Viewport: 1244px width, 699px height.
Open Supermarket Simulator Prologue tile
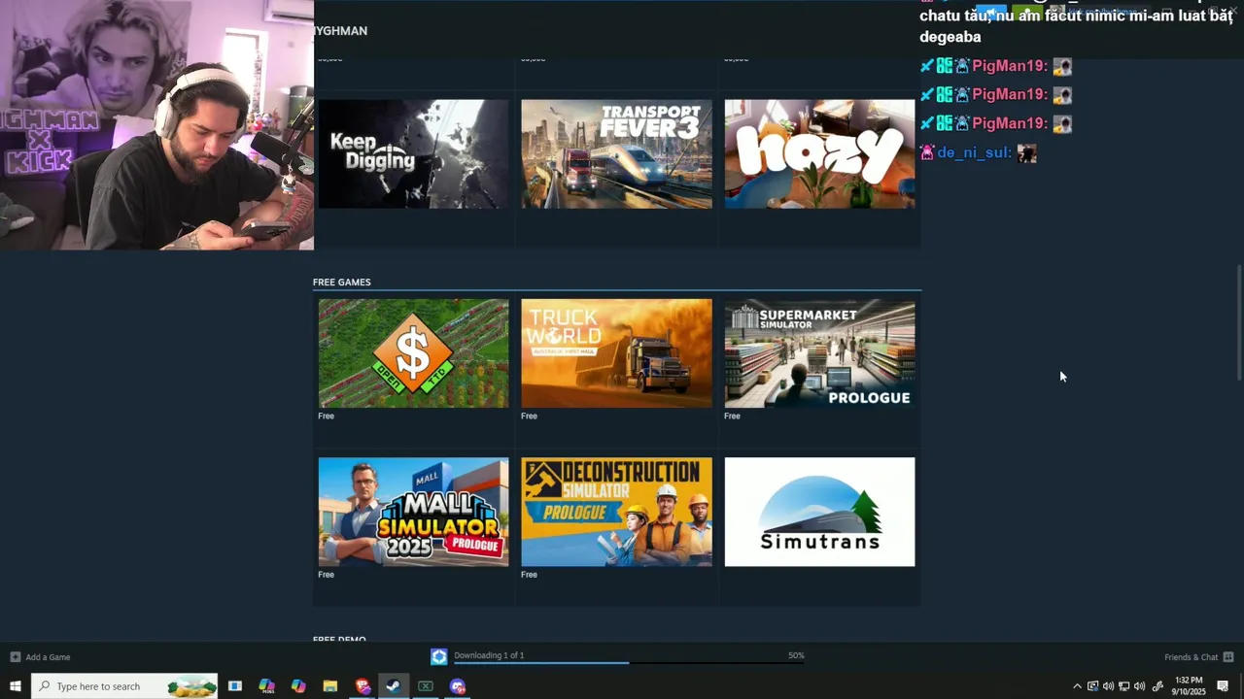(819, 353)
